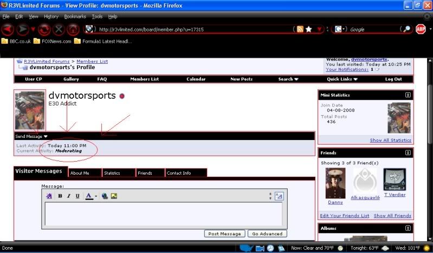Open friend Danny's avatar thumbnail
The height and width of the screenshot is (253, 433).
click(335, 183)
